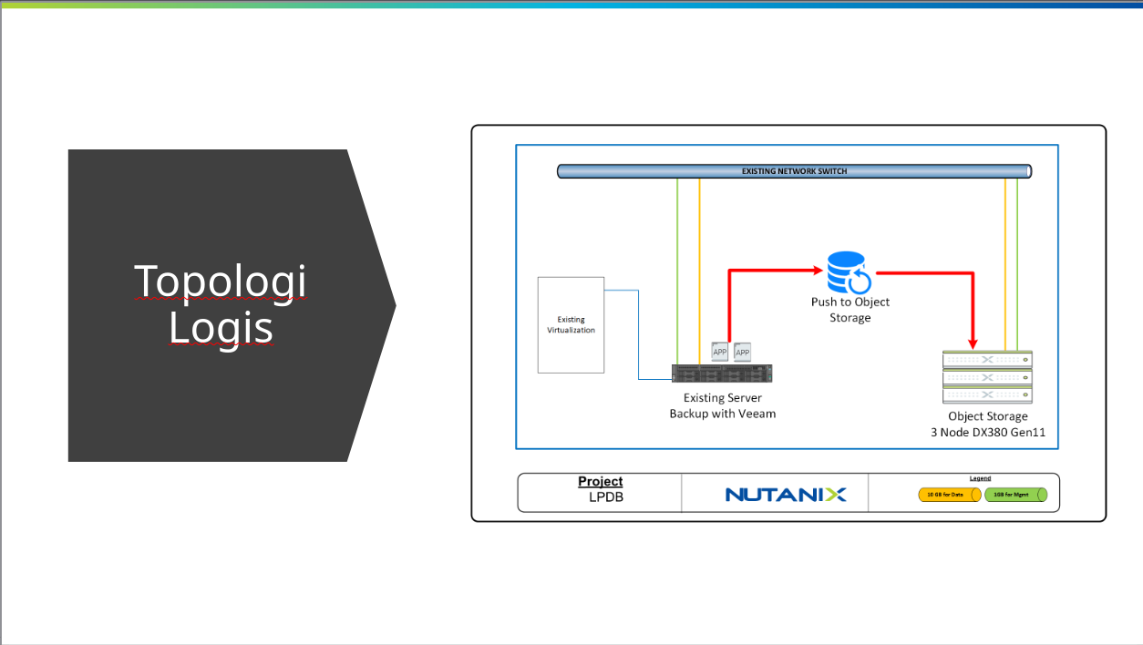Image resolution: width=1143 pixels, height=645 pixels.
Task: Select the green 1GB for Mgmt legend cylinder
Action: pyautogui.click(x=1015, y=495)
